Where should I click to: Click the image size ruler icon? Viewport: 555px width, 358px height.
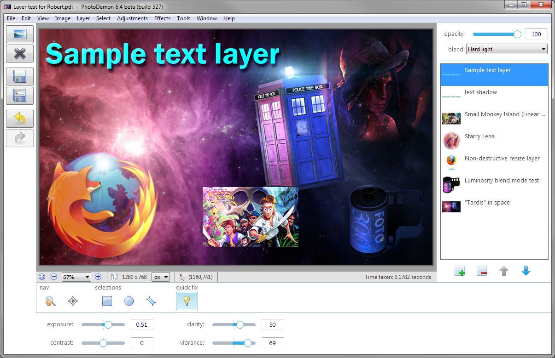point(115,277)
